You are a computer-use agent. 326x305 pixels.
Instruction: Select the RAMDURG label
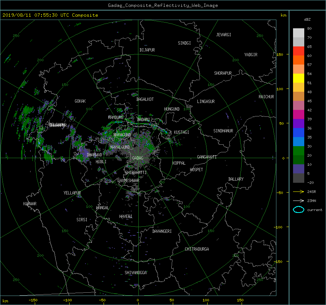(x=116, y=118)
